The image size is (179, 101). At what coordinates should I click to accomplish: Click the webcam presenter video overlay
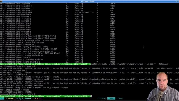point(163,86)
